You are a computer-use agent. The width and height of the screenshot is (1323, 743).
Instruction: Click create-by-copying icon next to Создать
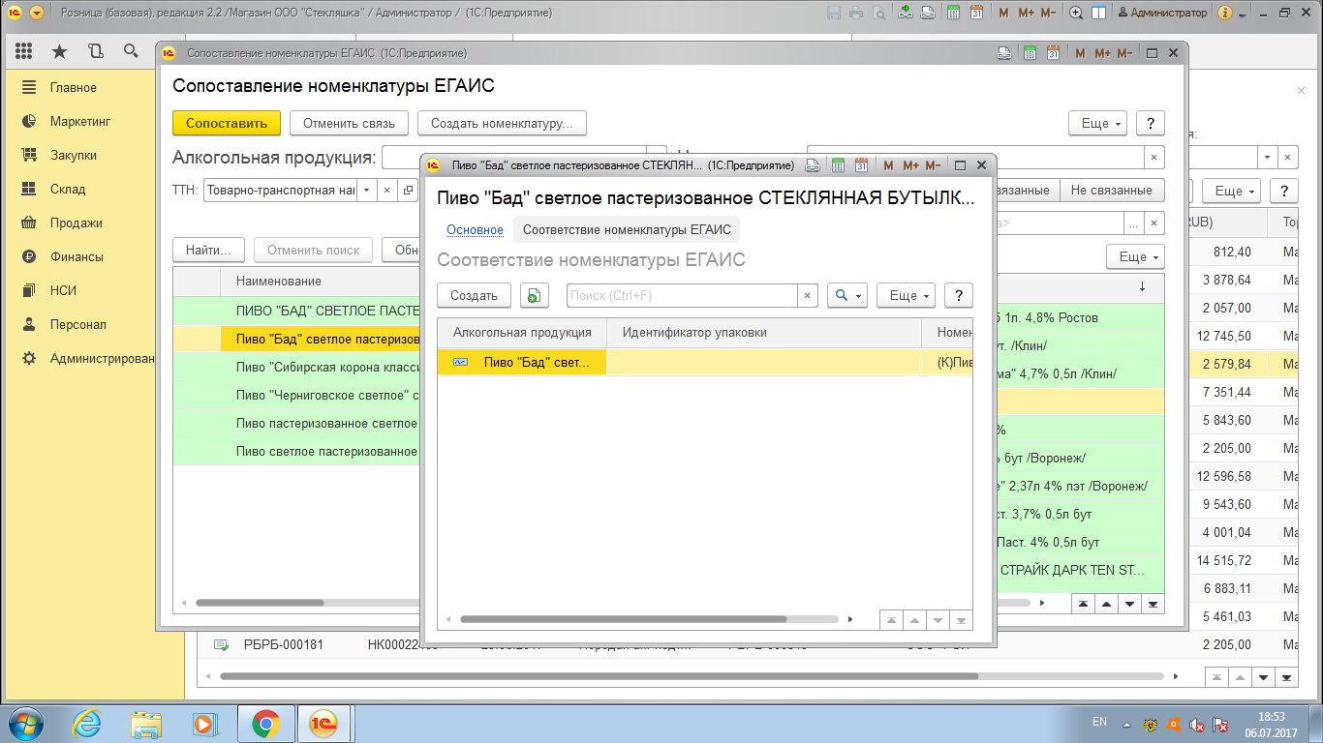click(535, 295)
